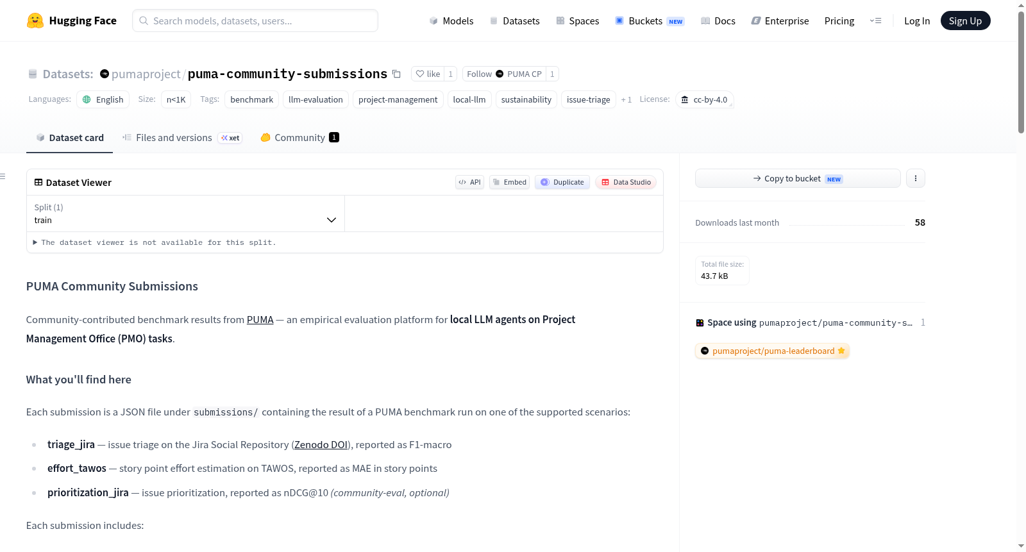The width and height of the screenshot is (1026, 552).
Task: Go to Datasets page
Action: click(x=514, y=21)
